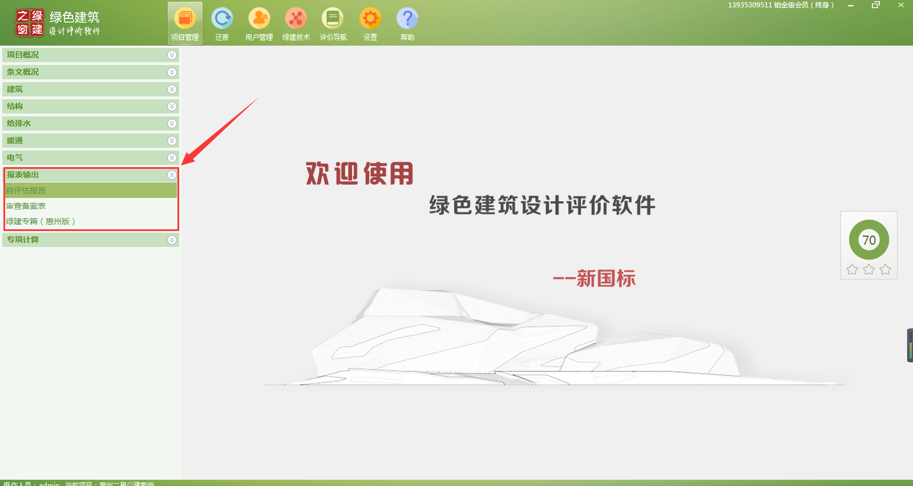Image resolution: width=913 pixels, height=486 pixels.
Task: Collapse the 报表输出 section chevron
Action: (172, 175)
